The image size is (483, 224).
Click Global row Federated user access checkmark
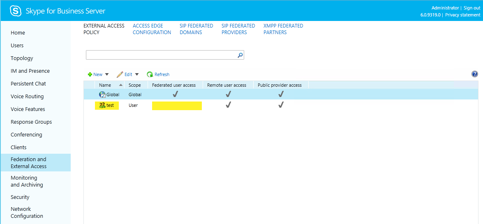pos(175,94)
